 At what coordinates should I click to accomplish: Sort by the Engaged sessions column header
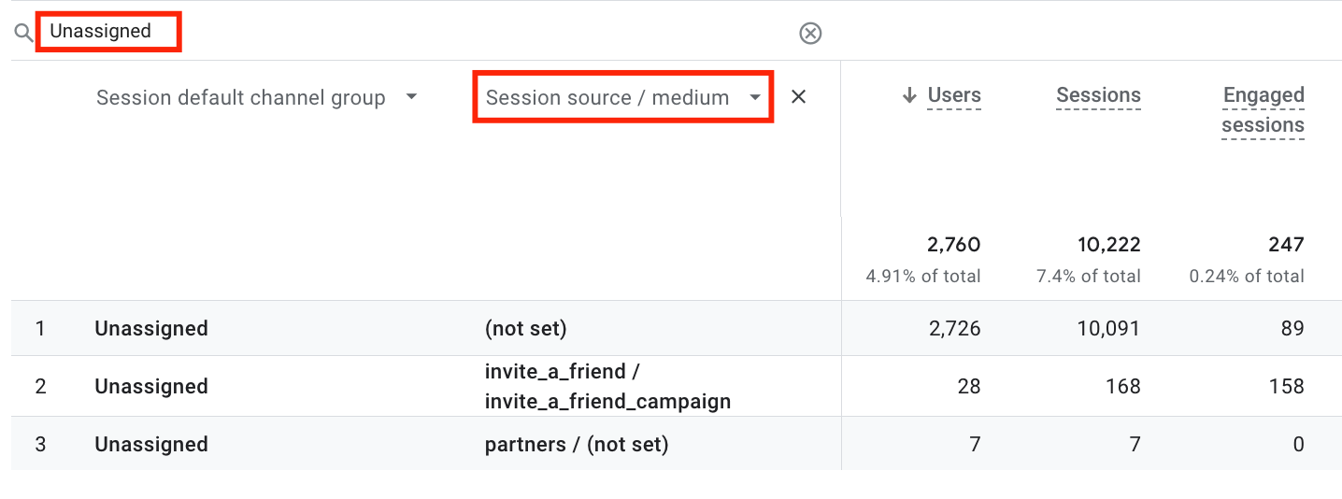tap(1263, 110)
